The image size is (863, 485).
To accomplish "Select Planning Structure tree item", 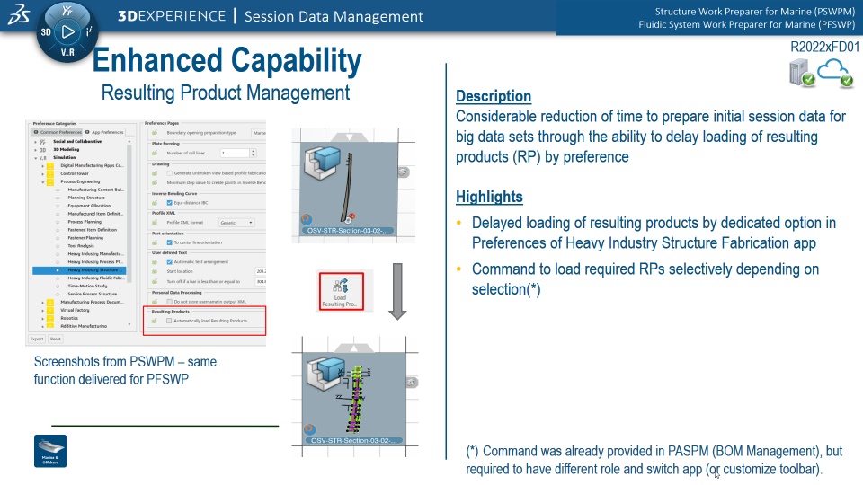I will coord(86,198).
